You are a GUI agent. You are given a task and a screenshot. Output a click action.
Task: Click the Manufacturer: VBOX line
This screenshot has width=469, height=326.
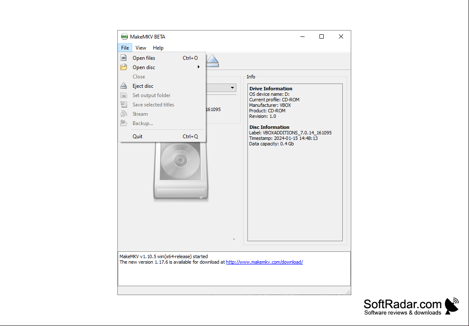(270, 105)
